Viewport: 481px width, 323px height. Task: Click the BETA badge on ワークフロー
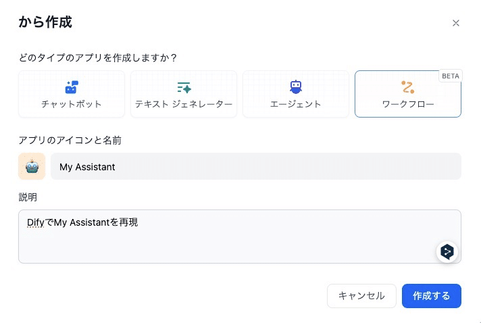click(451, 76)
